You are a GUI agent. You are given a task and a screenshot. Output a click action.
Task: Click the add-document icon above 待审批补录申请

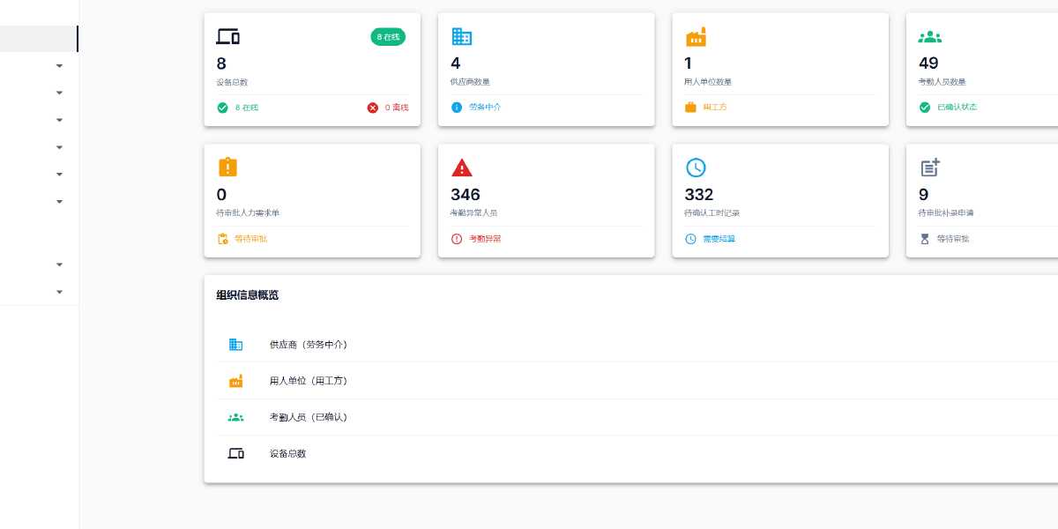pyautogui.click(x=929, y=168)
